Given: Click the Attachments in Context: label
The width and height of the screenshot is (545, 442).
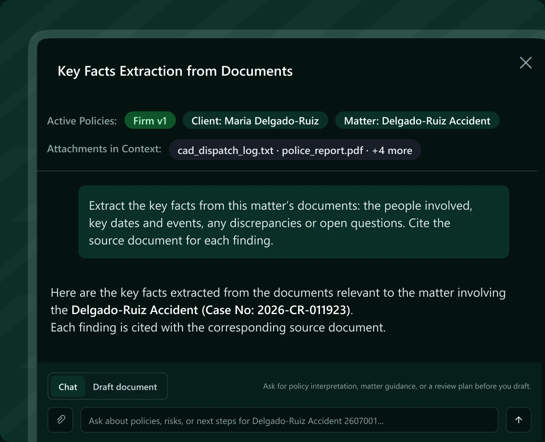Looking at the screenshot, I should pos(104,149).
